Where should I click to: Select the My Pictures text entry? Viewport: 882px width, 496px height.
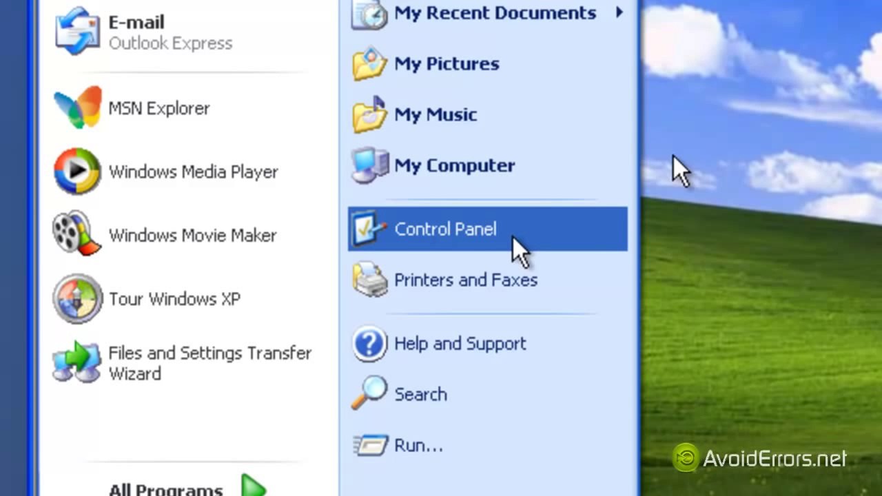click(x=447, y=64)
